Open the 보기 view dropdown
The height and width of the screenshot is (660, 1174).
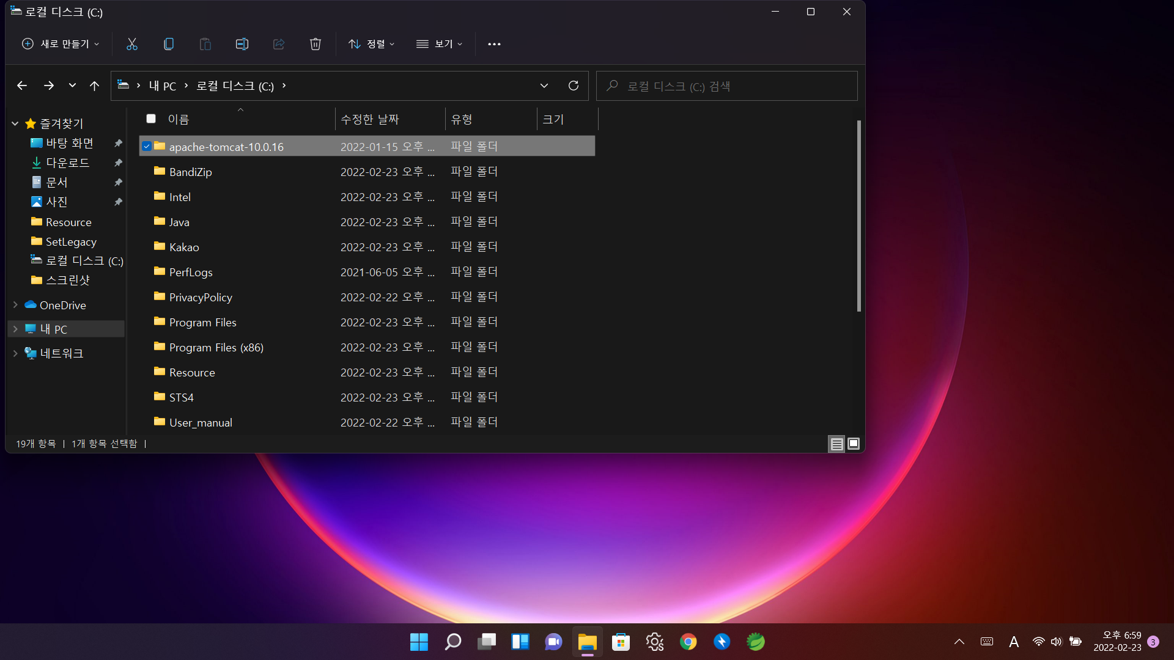[x=439, y=44]
